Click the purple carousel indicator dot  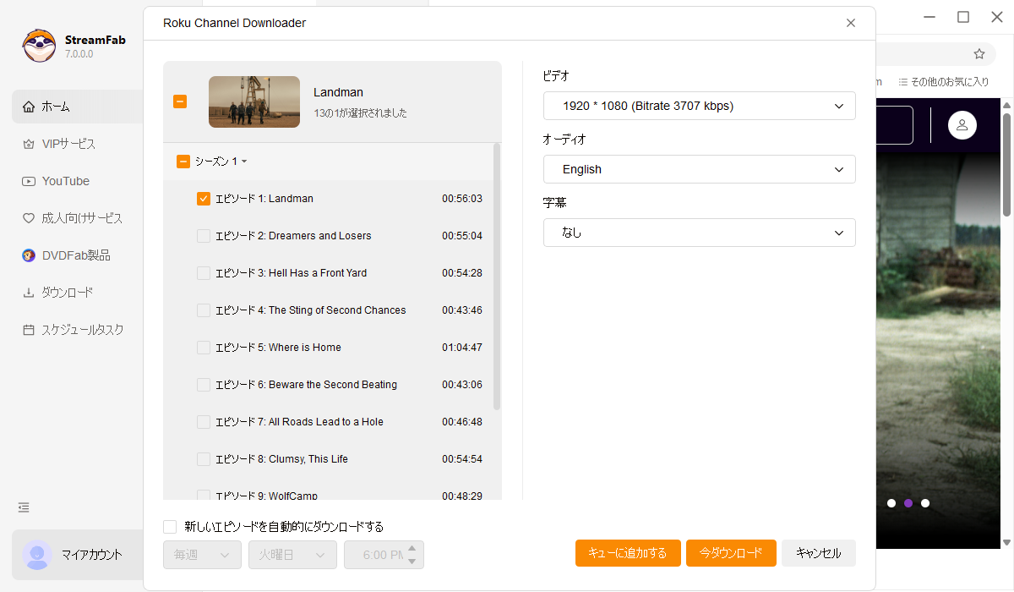click(908, 503)
